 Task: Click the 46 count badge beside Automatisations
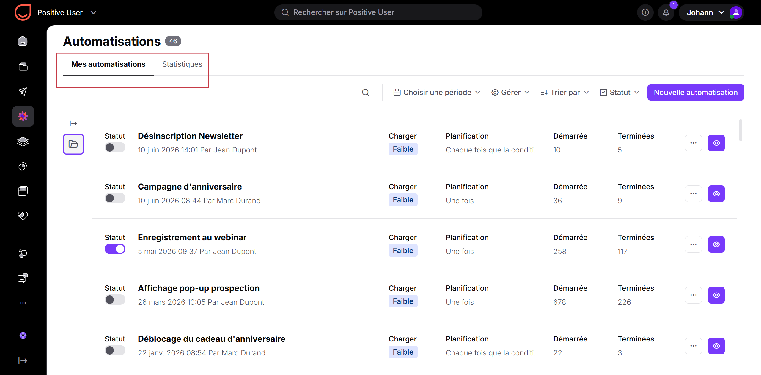coord(173,41)
